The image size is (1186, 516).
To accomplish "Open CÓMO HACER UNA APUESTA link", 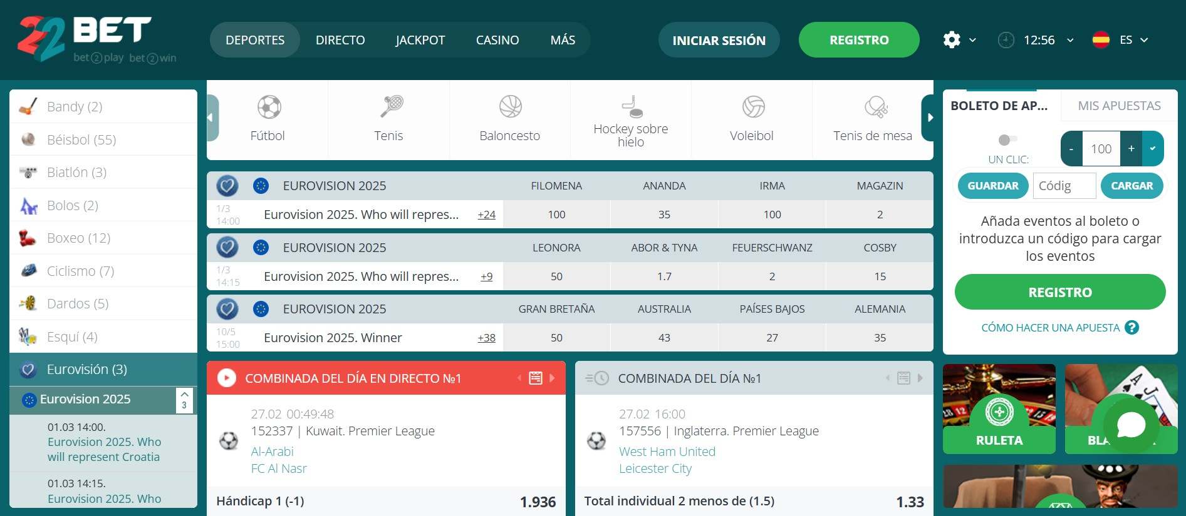I will pos(1051,328).
